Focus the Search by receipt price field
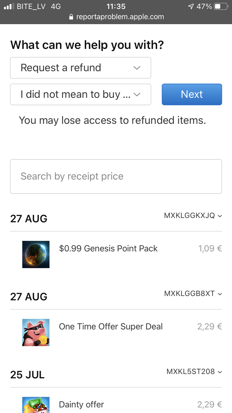Screen dimensions: 232x413 pyautogui.click(x=116, y=176)
